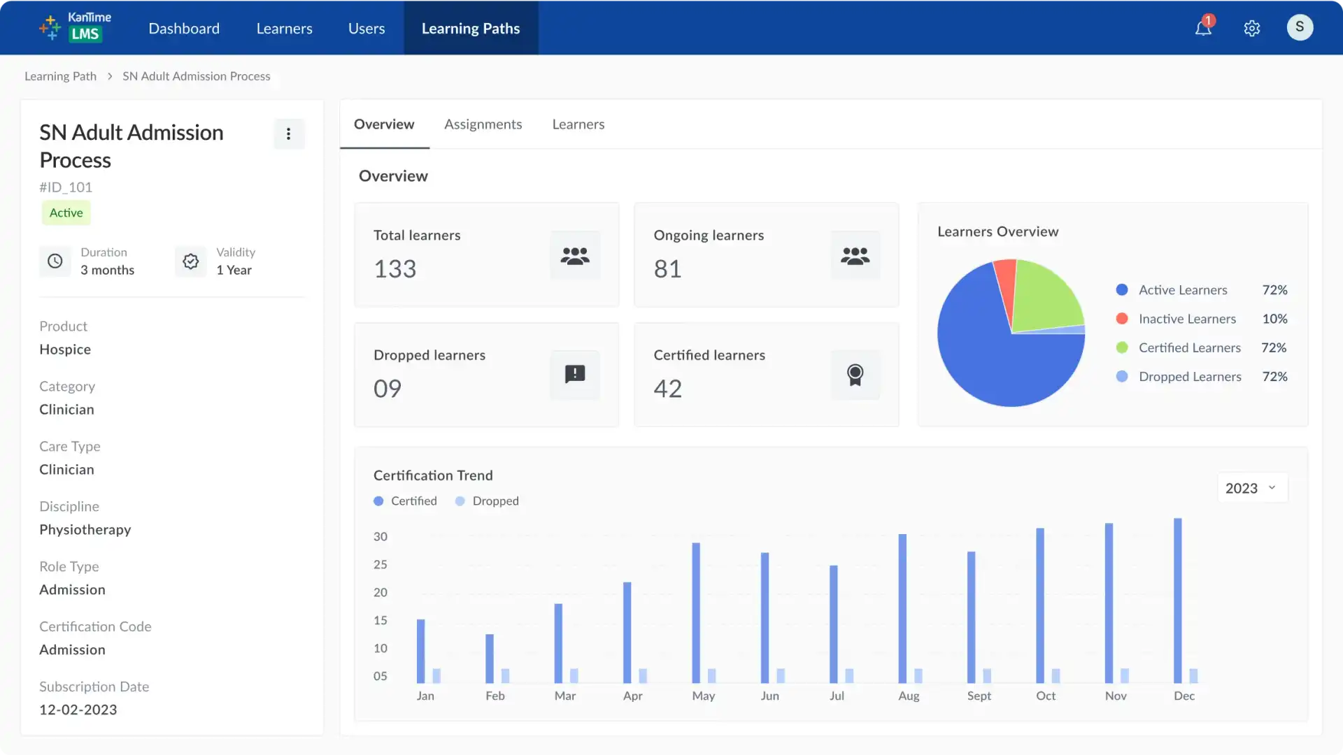Click the Ongoing learners group icon
This screenshot has height=755, width=1343.
[x=855, y=255]
